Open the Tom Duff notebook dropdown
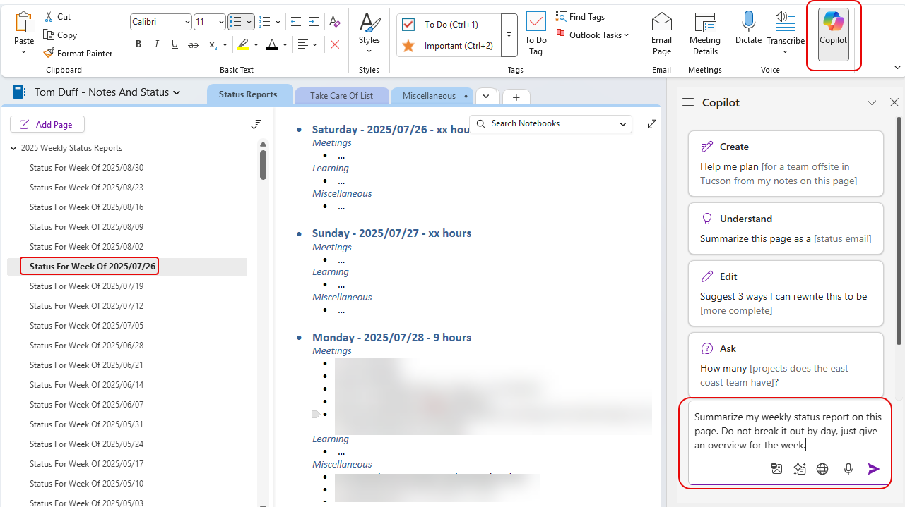 pos(177,92)
